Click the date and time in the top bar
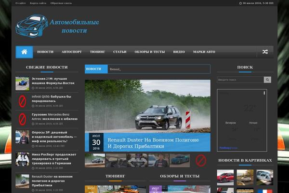The height and width of the screenshot is (193, 289). point(256,3)
